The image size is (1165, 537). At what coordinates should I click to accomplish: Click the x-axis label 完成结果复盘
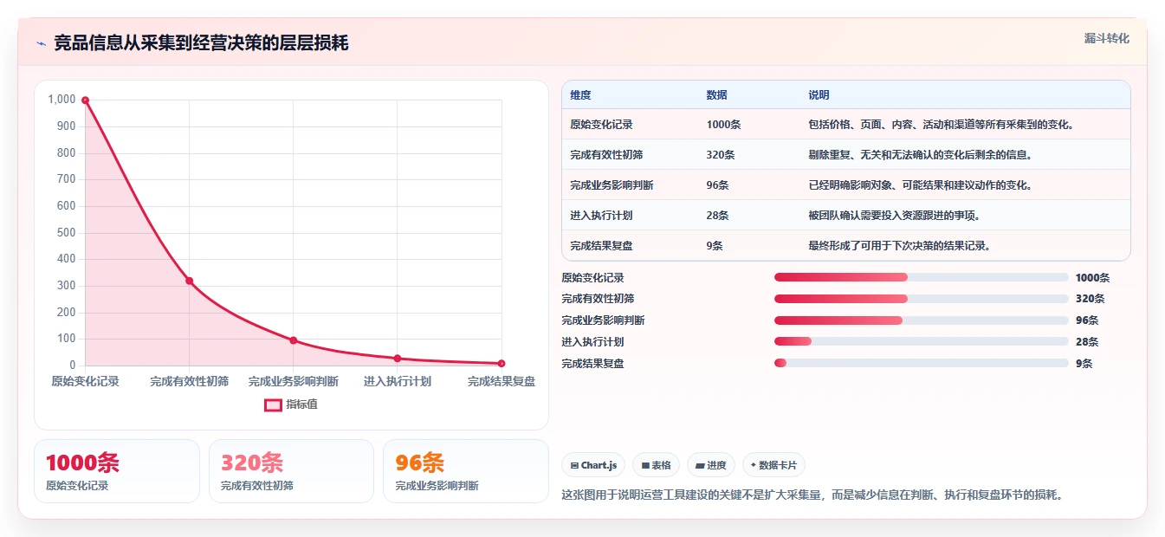(x=502, y=381)
